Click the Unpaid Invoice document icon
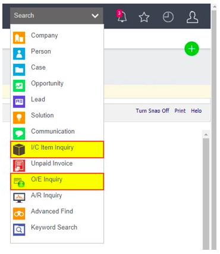 point(19,166)
